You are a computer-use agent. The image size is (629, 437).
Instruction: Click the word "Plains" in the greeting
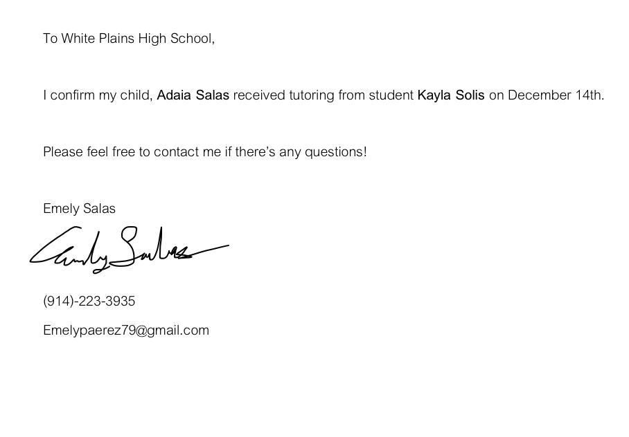tap(116, 39)
